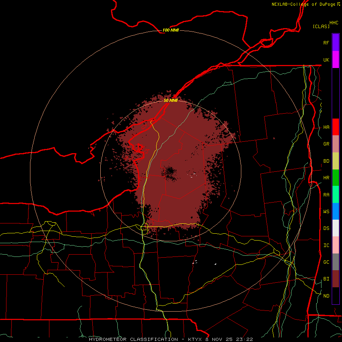Image resolution: width=342 pixels, height=342 pixels.
Task: Click the "HHC" product code label
Action: tap(334, 23)
